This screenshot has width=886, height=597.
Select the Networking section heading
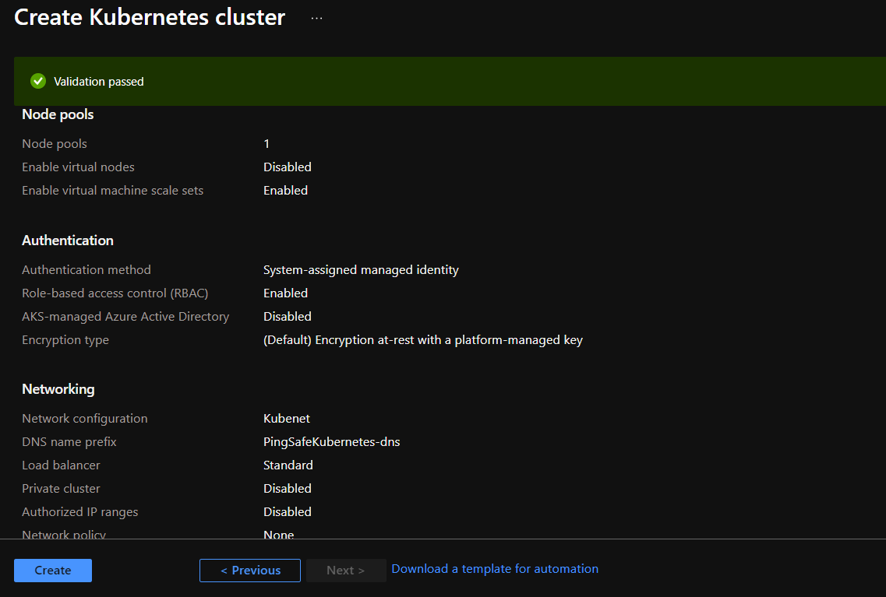58,389
